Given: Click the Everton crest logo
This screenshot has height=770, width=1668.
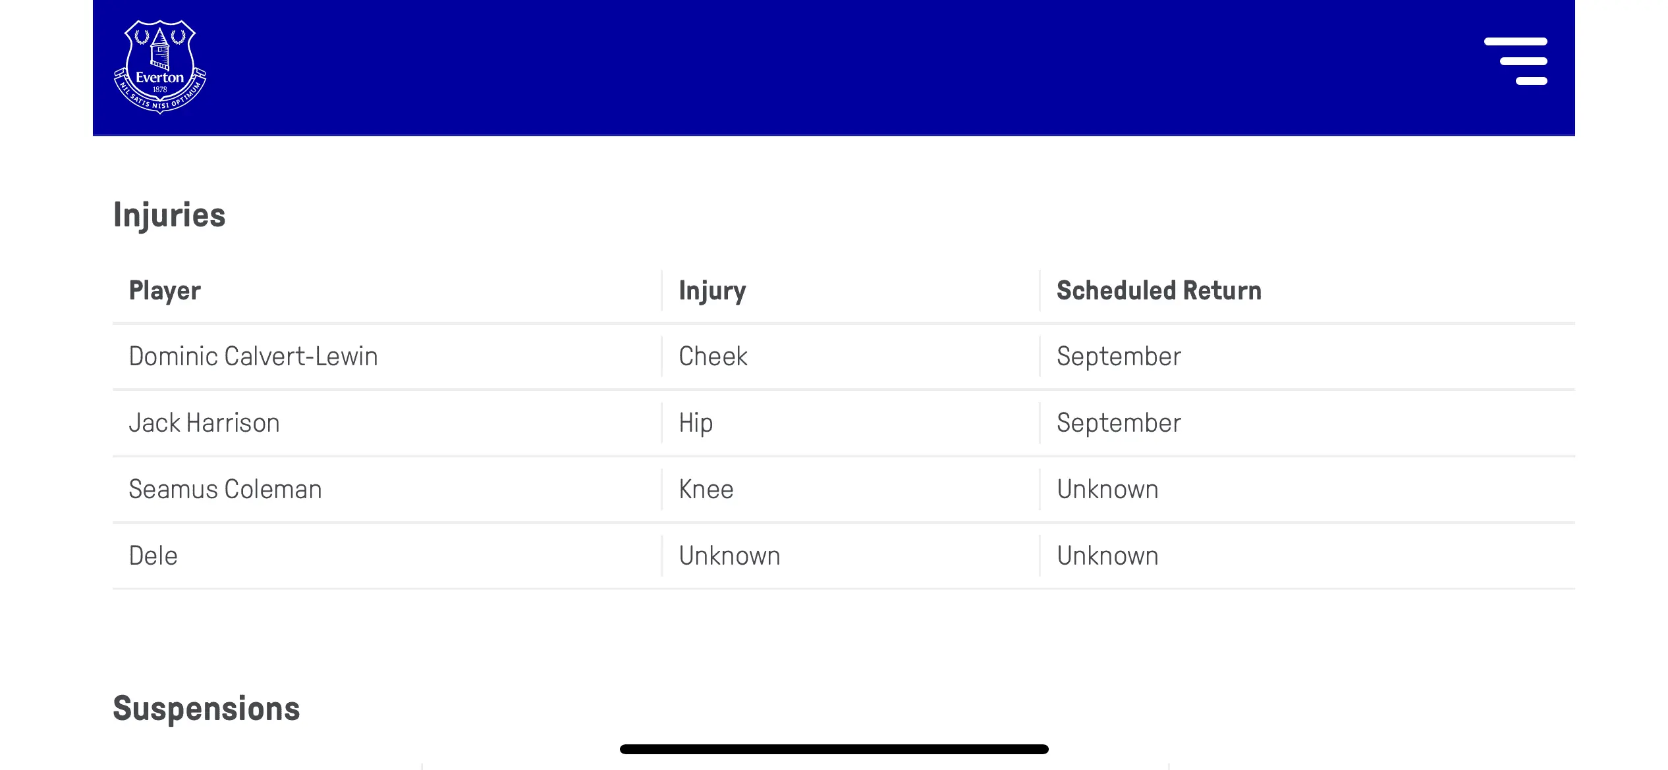Looking at the screenshot, I should coord(160,66).
